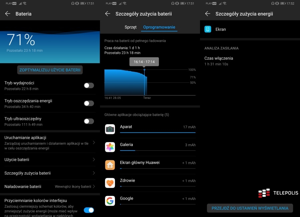Image resolution: width=300 pixels, height=217 pixels.
Task: Open Użycie baterii chevron
Action: pyautogui.click(x=94, y=160)
